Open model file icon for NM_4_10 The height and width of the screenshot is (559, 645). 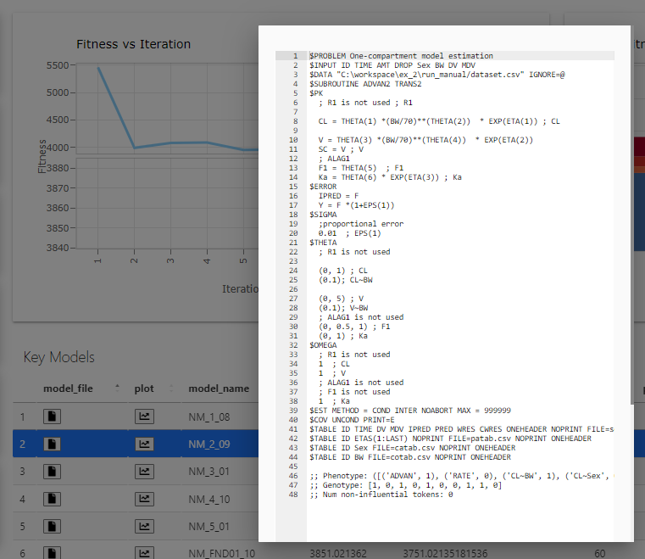tap(52, 499)
